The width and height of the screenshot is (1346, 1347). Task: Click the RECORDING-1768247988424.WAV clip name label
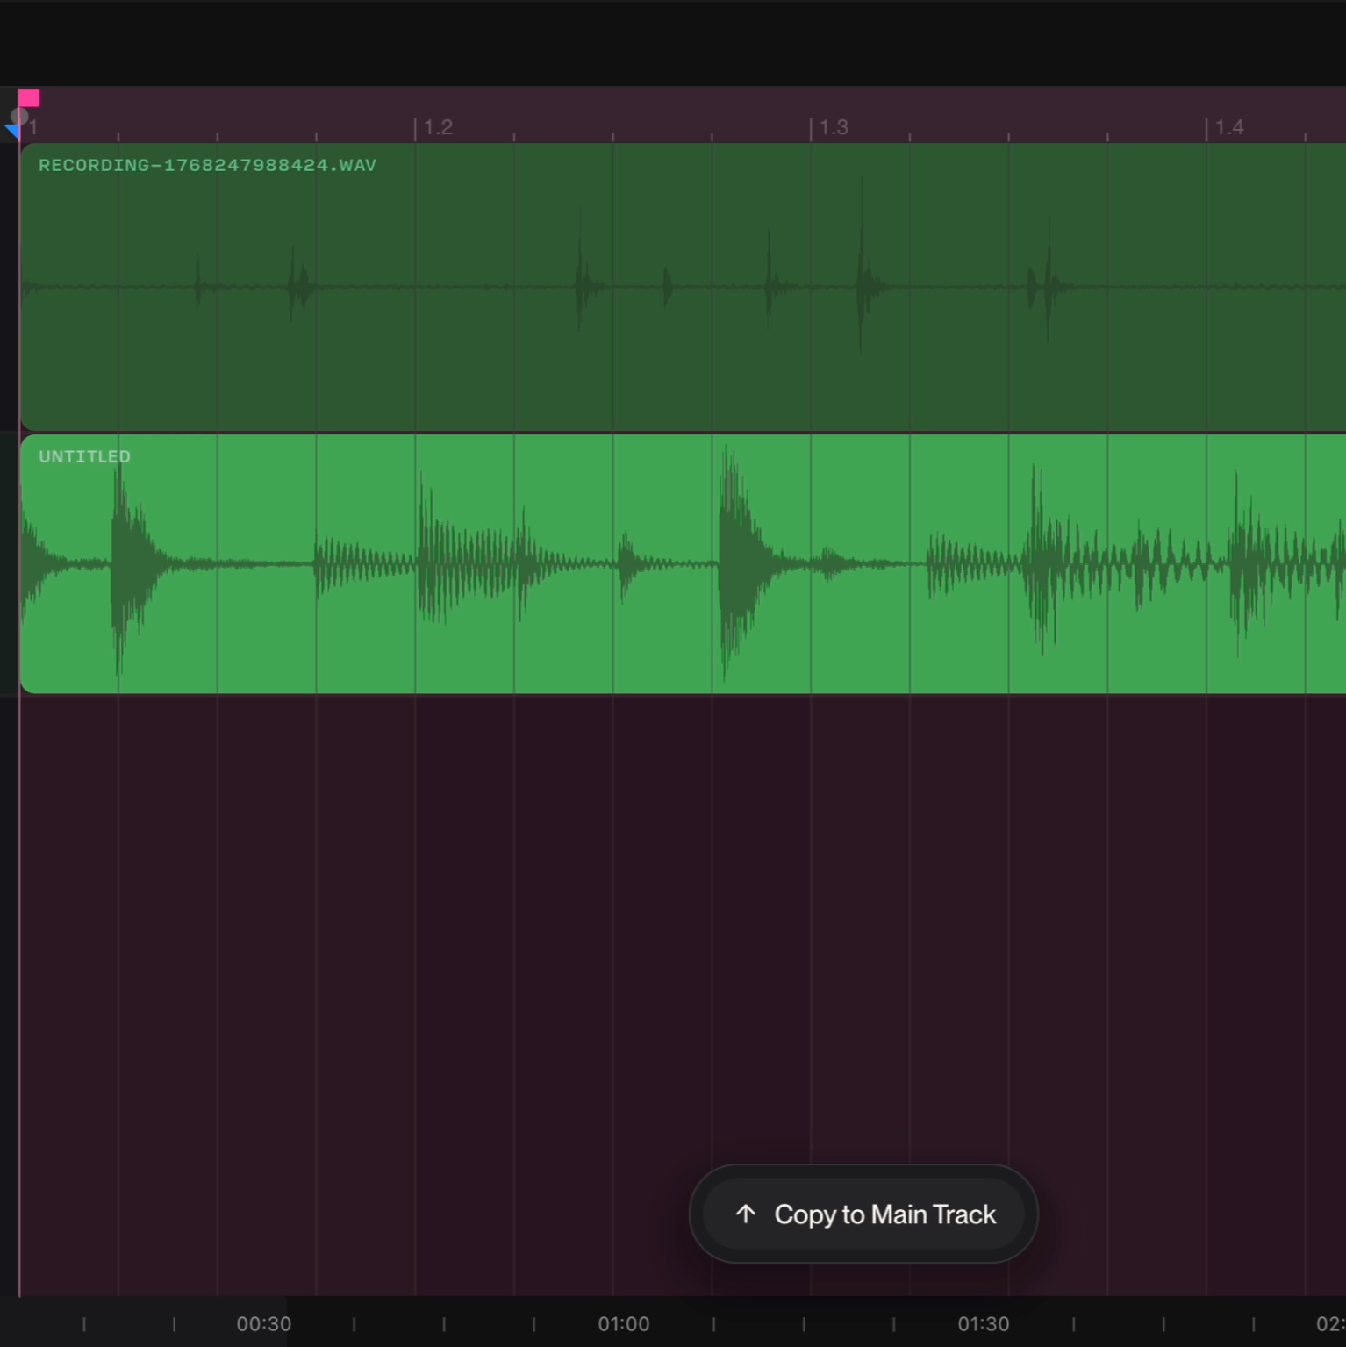[207, 166]
